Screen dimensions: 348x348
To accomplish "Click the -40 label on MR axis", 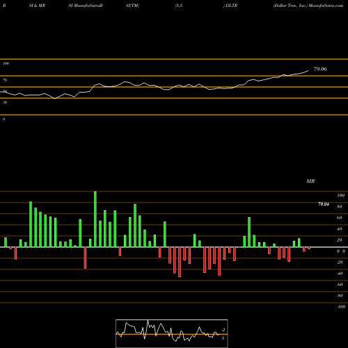I will [340, 274].
